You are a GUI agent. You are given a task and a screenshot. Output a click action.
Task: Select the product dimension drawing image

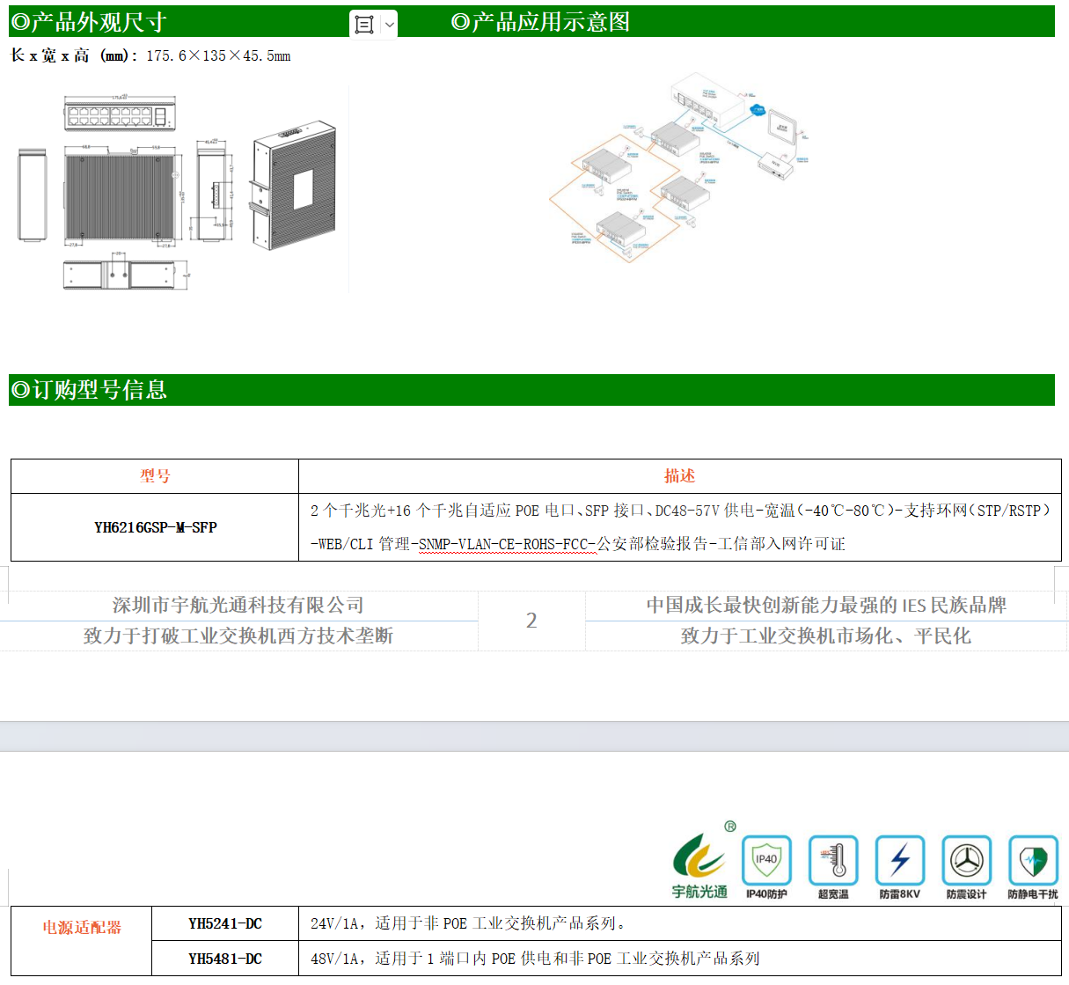(x=179, y=188)
